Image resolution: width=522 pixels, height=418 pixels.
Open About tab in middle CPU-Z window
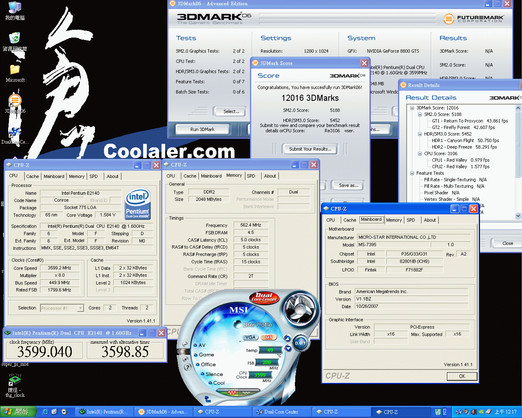270,176
